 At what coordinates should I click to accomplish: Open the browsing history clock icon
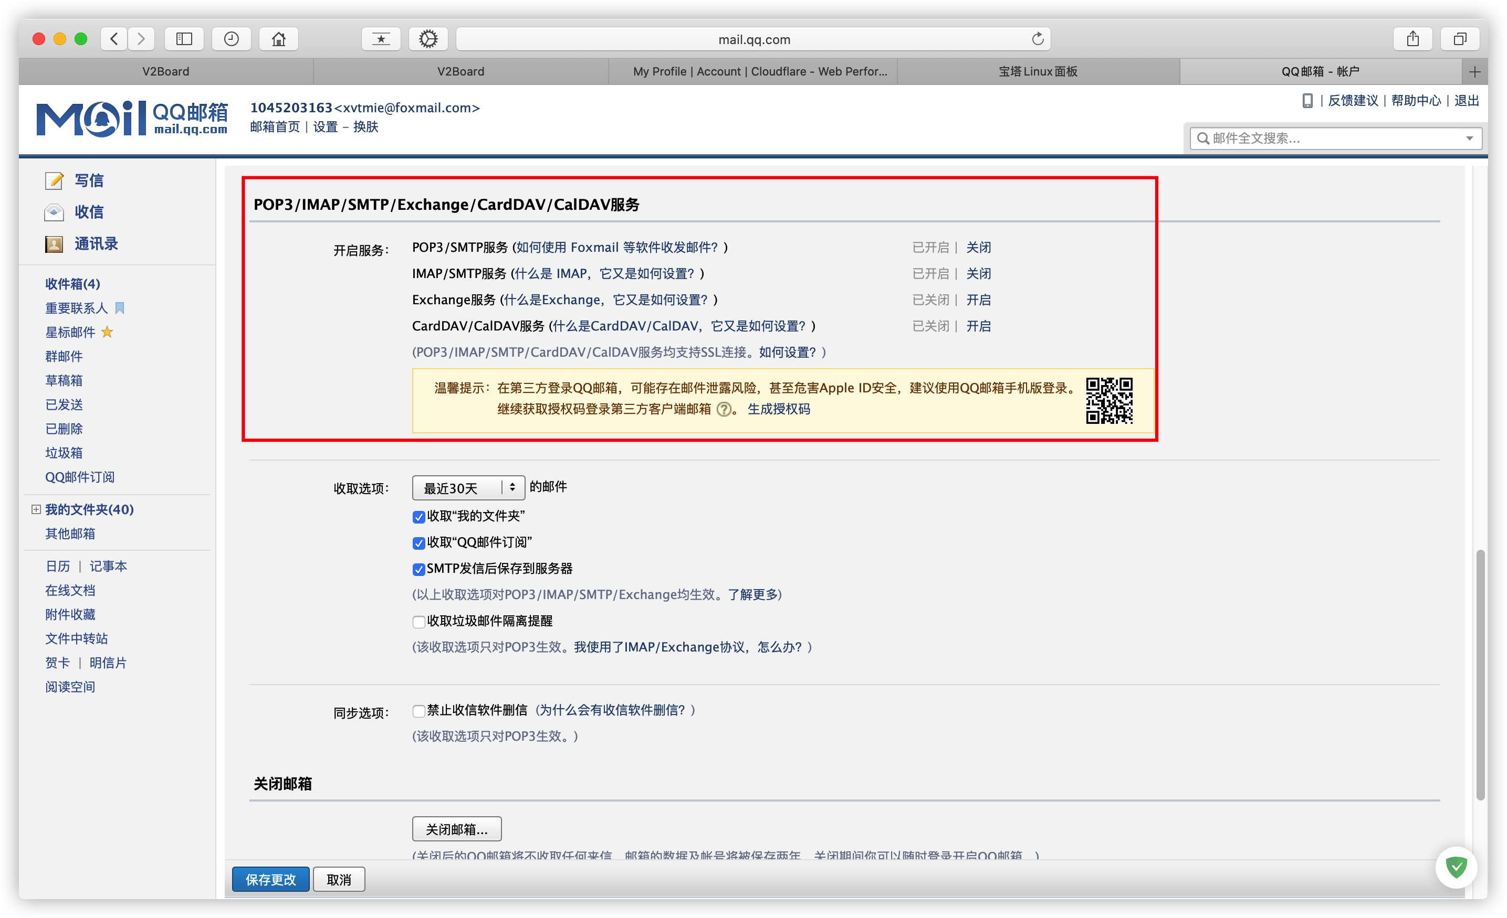pyautogui.click(x=231, y=39)
